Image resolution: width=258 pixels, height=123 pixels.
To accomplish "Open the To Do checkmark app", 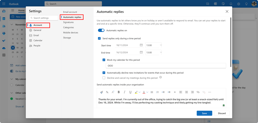I will click(4, 41).
